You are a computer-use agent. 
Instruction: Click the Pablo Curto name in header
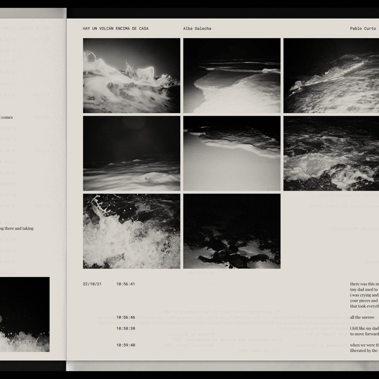(x=363, y=28)
